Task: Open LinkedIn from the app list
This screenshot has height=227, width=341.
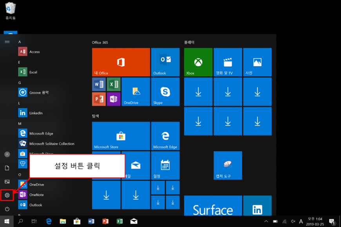Action: point(30,113)
